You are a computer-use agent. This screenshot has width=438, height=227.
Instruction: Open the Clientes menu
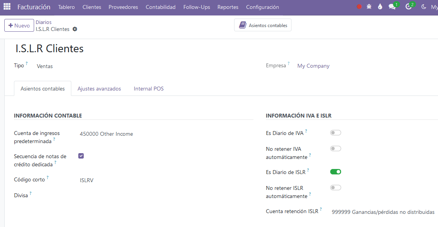pos(91,7)
